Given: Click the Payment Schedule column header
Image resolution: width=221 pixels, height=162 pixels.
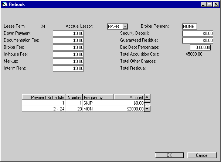Looking at the screenshot, I should click(x=44, y=97).
